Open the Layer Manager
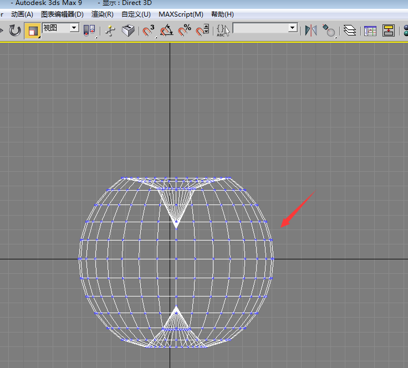The image size is (408, 368). 349,30
